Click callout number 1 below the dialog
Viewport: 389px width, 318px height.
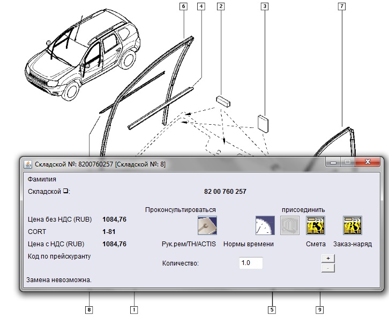coord(134,309)
